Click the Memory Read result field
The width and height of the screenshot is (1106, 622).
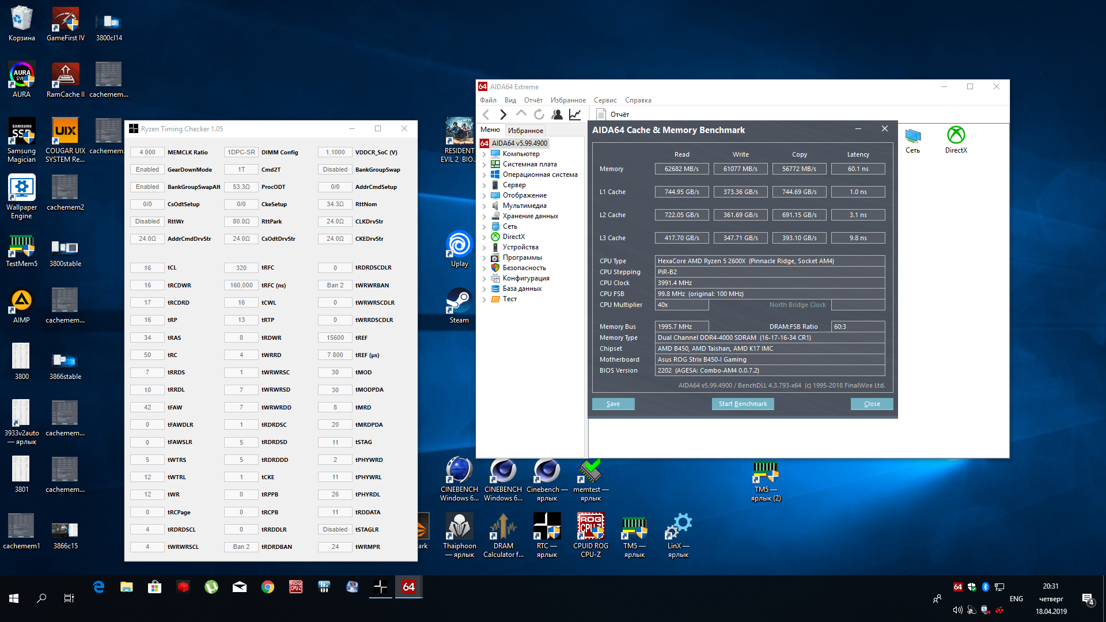coord(681,169)
